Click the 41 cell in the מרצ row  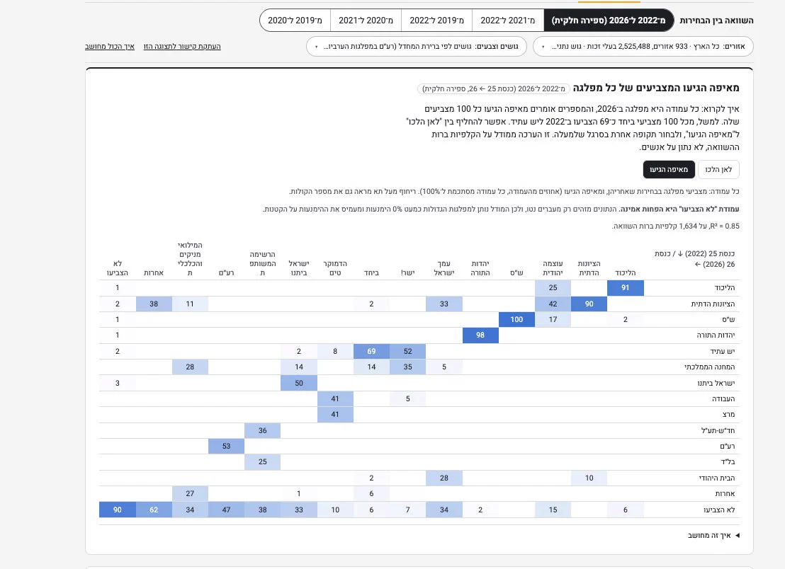tap(335, 415)
